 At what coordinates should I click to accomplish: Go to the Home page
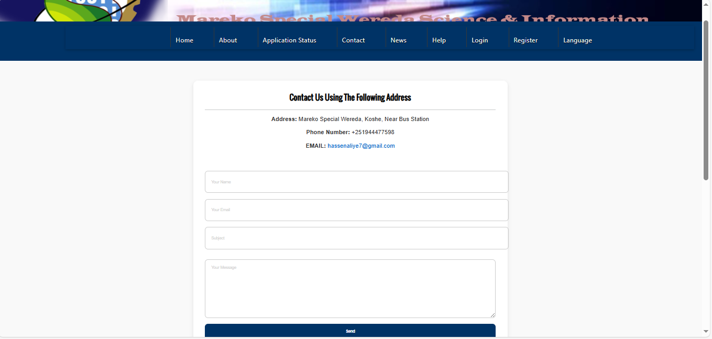[184, 40]
